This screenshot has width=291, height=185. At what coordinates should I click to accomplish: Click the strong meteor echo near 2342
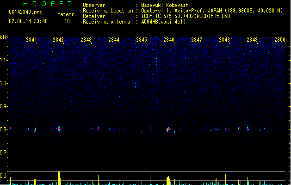click(59, 129)
